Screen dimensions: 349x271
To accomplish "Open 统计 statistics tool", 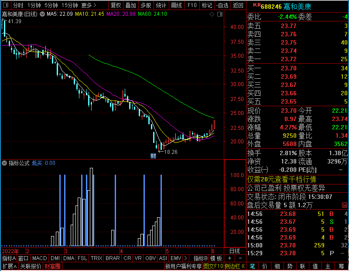I will 161,5.
